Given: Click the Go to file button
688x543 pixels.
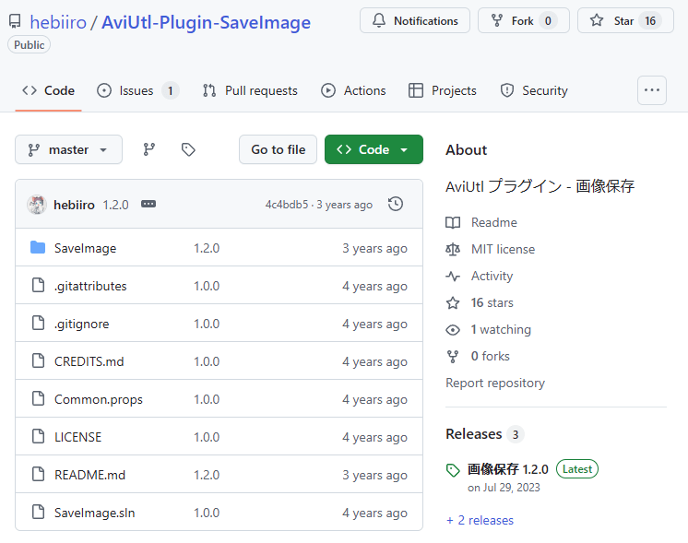Looking at the screenshot, I should pyautogui.click(x=278, y=149).
